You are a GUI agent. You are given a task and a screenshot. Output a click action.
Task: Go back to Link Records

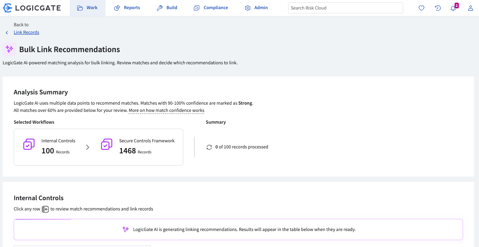point(26,32)
